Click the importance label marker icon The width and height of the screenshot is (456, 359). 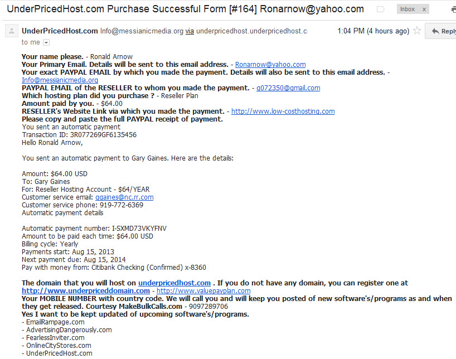(380, 9)
